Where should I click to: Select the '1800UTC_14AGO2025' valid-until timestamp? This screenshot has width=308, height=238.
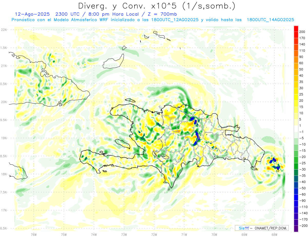tap(270, 20)
